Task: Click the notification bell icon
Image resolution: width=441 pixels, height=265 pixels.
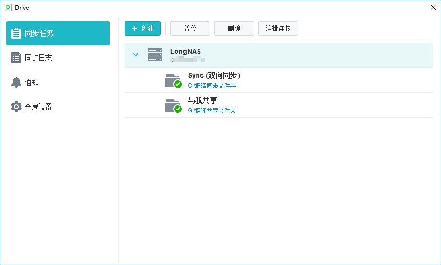Action: coord(16,82)
